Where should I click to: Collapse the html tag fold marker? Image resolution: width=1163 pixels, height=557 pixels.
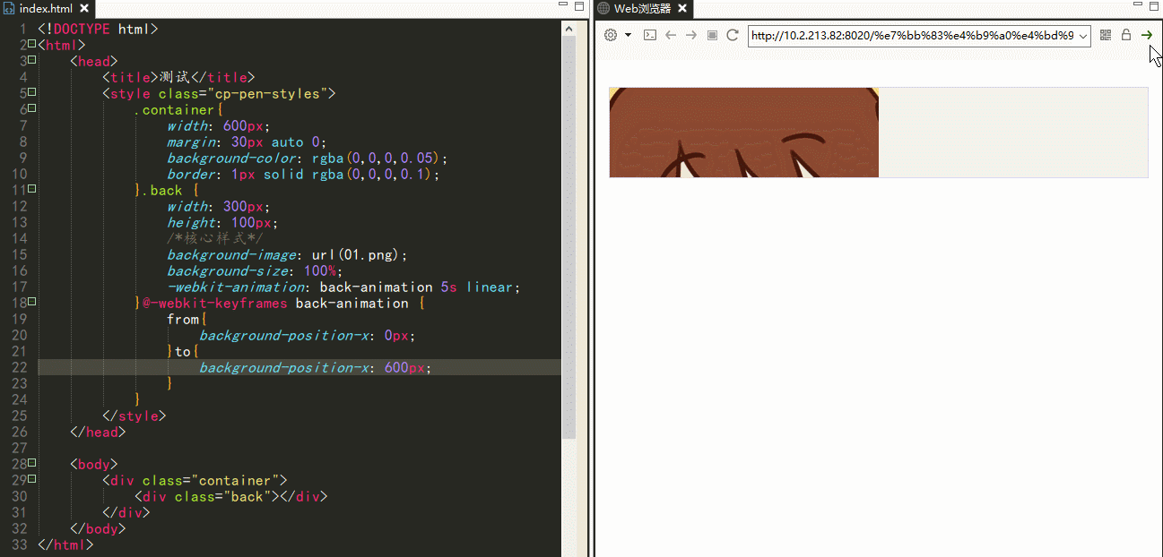point(31,43)
